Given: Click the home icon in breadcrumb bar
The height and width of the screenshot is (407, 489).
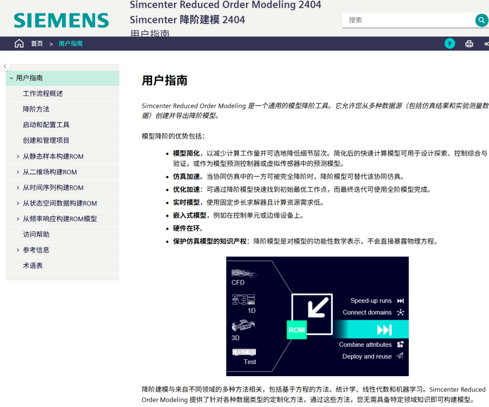Looking at the screenshot, I should click(x=19, y=44).
